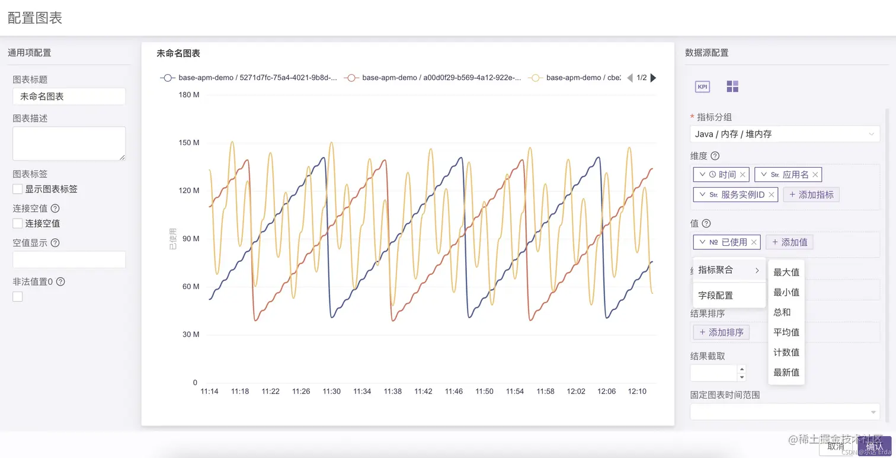Go to next legend page arrow
The image size is (896, 458).
[653, 78]
